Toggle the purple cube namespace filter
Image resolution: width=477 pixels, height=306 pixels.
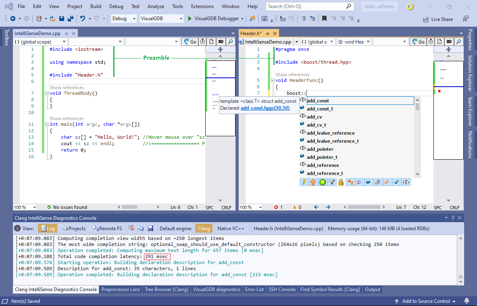359,182
